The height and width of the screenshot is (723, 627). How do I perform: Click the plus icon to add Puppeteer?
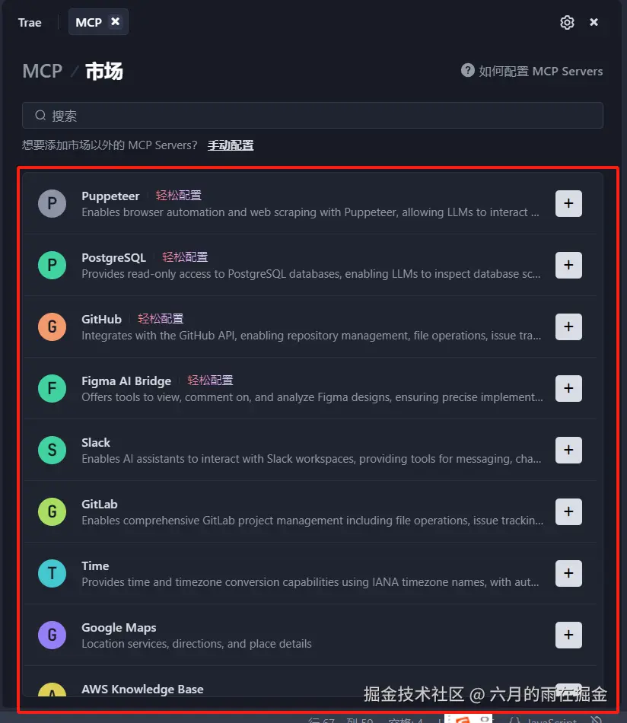(568, 203)
